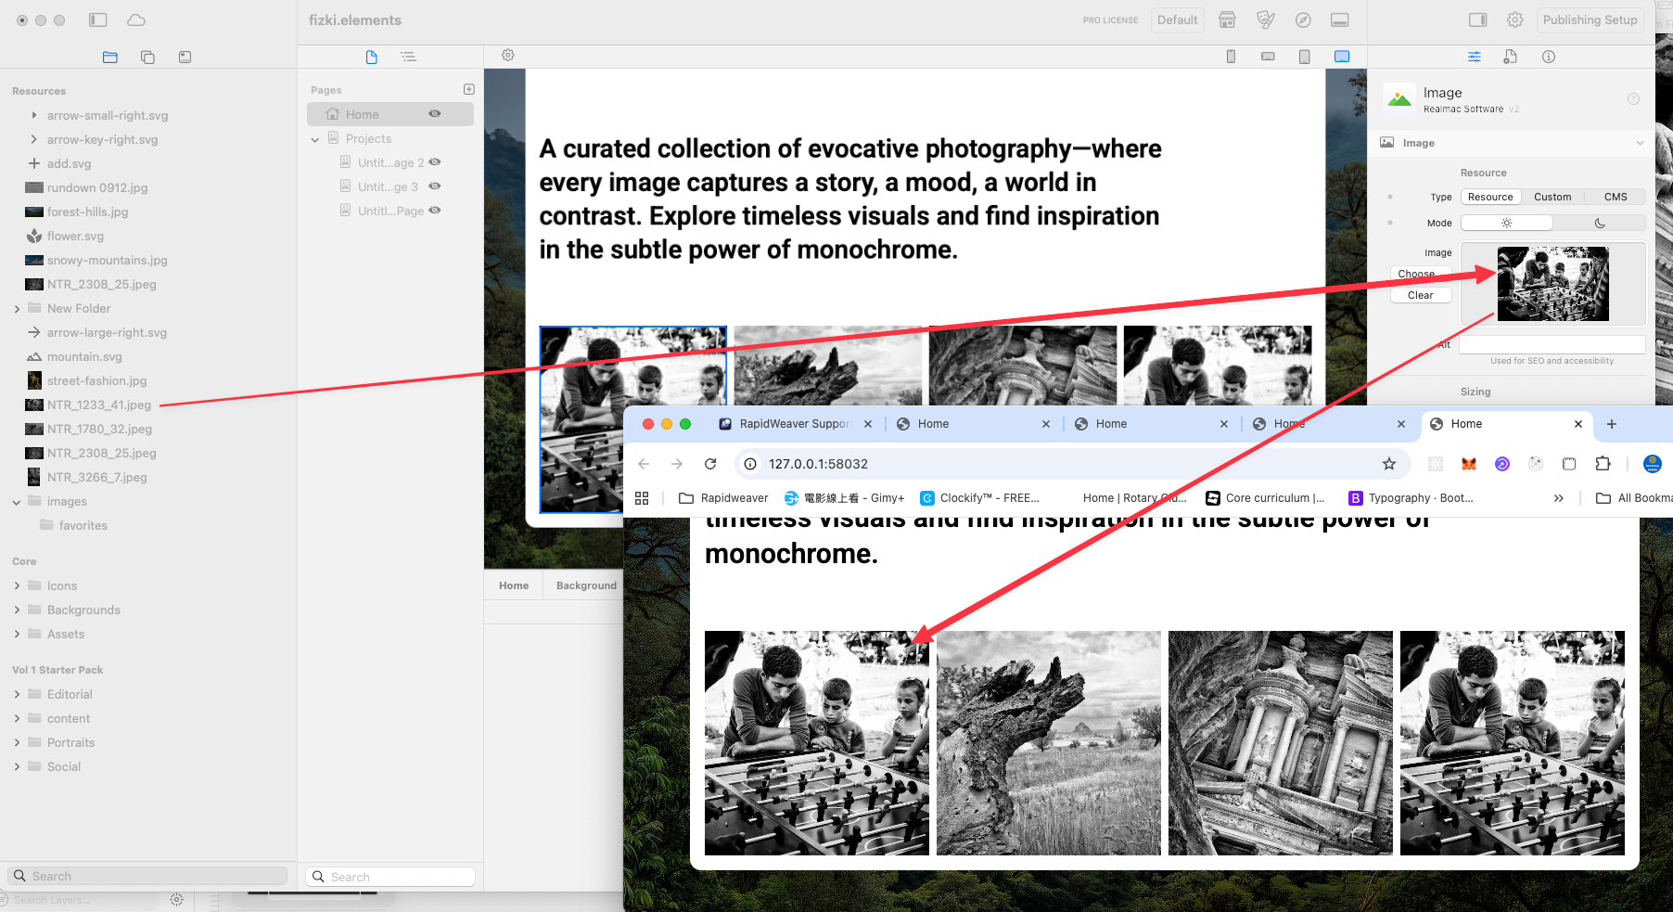Open the Clockify bookmark
1673x912 pixels.
point(979,498)
